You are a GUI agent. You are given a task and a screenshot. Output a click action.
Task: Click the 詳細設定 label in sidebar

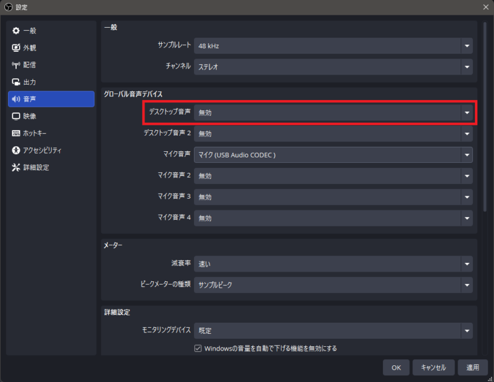coord(36,167)
